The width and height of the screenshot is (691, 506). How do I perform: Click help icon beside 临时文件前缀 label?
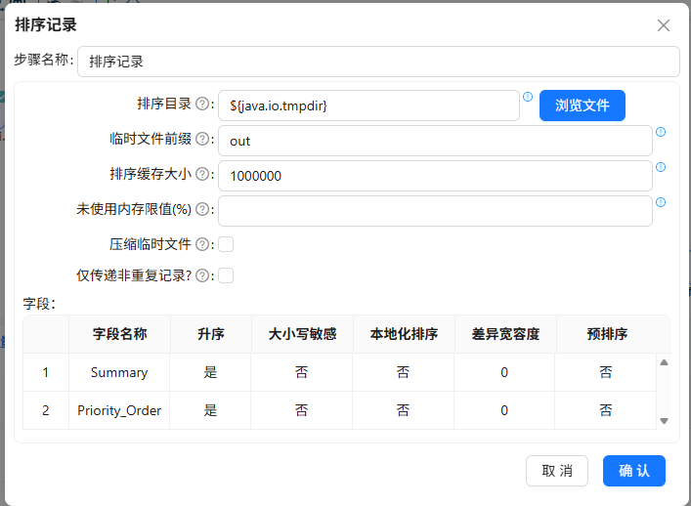click(x=202, y=139)
